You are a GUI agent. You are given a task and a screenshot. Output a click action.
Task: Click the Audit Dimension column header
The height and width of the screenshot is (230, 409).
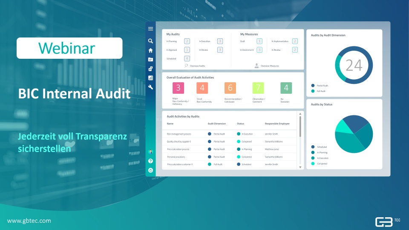[216, 124]
